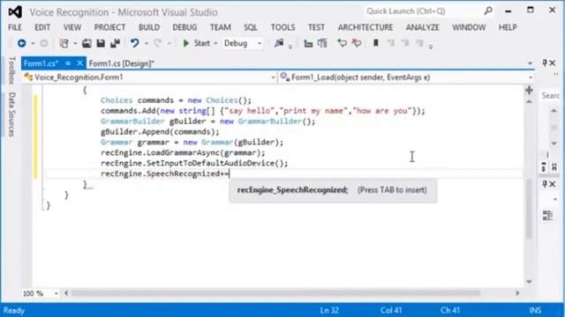Open the EDIT menu
Image resolution: width=565 pixels, height=317 pixels.
[x=42, y=27]
